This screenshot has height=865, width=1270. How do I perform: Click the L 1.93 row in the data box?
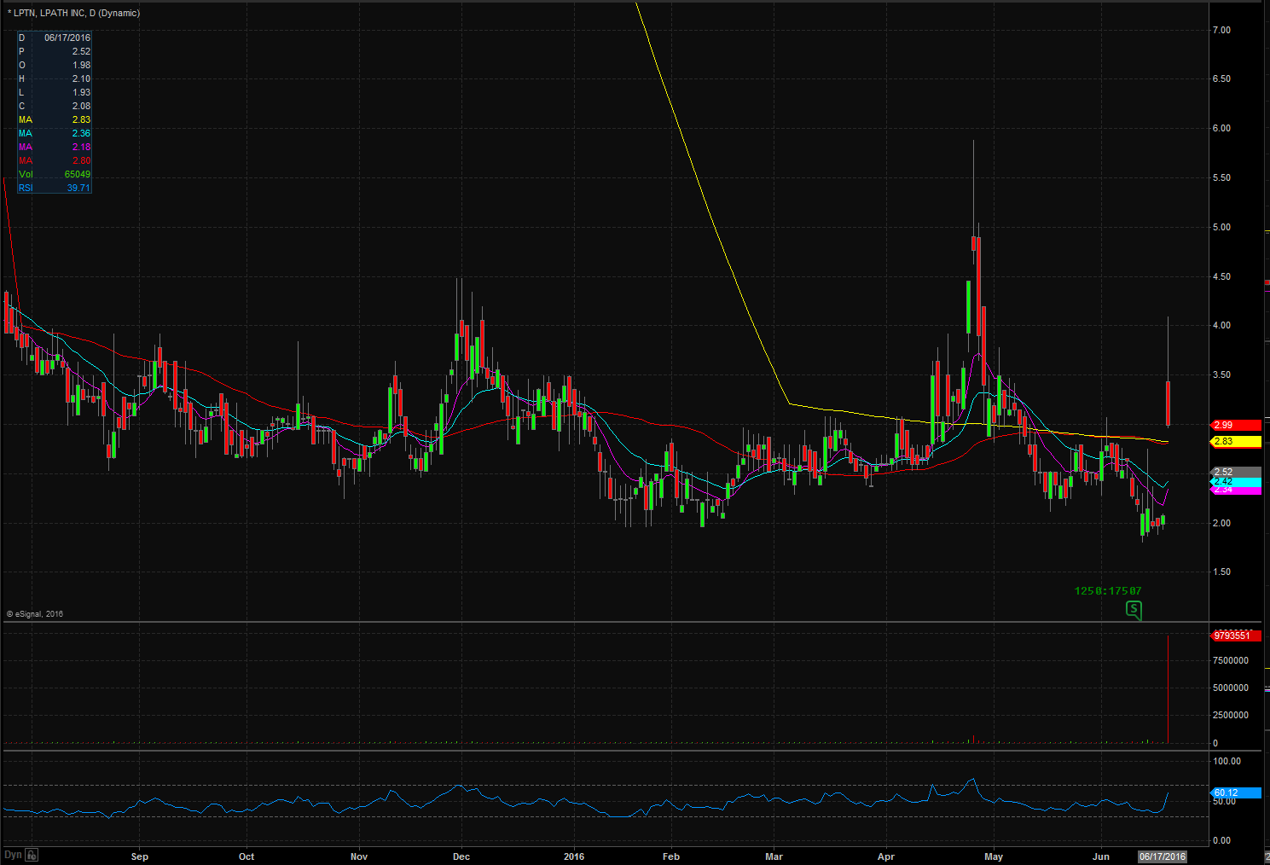click(55, 92)
